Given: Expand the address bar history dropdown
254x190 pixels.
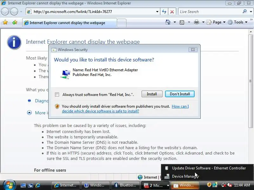Looking at the screenshot, I should (x=157, y=12).
